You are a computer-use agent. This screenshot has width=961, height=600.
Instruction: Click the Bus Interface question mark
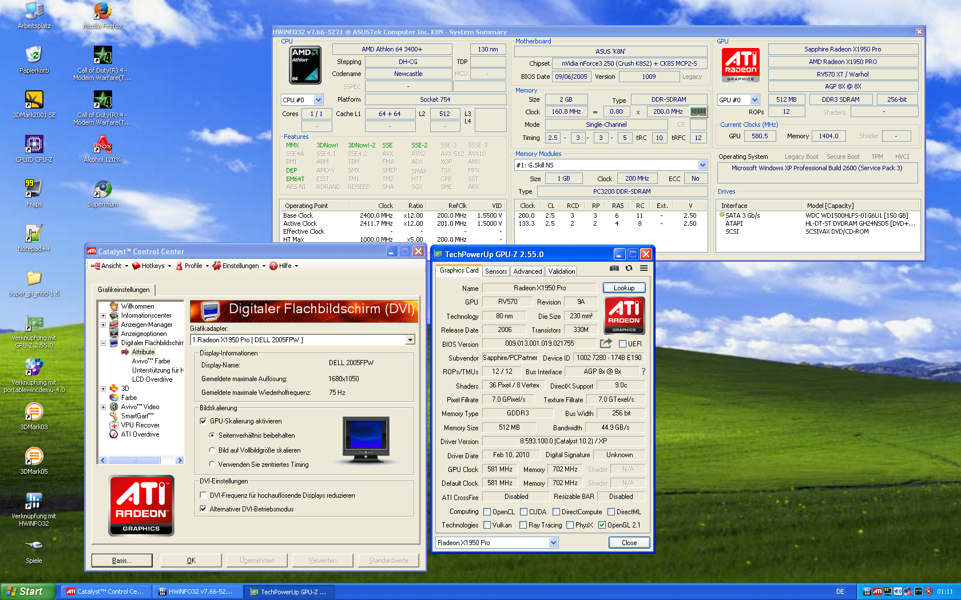tap(644, 371)
